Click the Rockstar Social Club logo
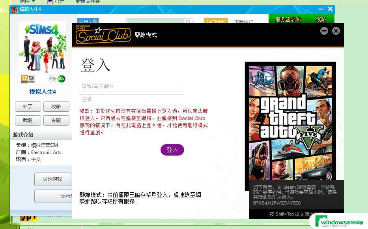This screenshot has width=368, height=229. point(103,34)
